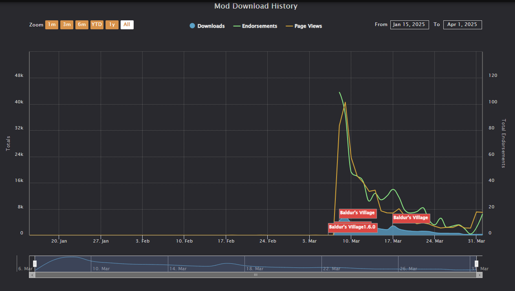Viewport: 515px width, 291px height.
Task: Click the 17. Mar axis label
Action: [393, 241]
